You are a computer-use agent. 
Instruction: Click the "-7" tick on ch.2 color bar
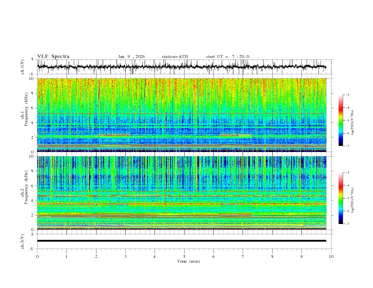[348, 224]
